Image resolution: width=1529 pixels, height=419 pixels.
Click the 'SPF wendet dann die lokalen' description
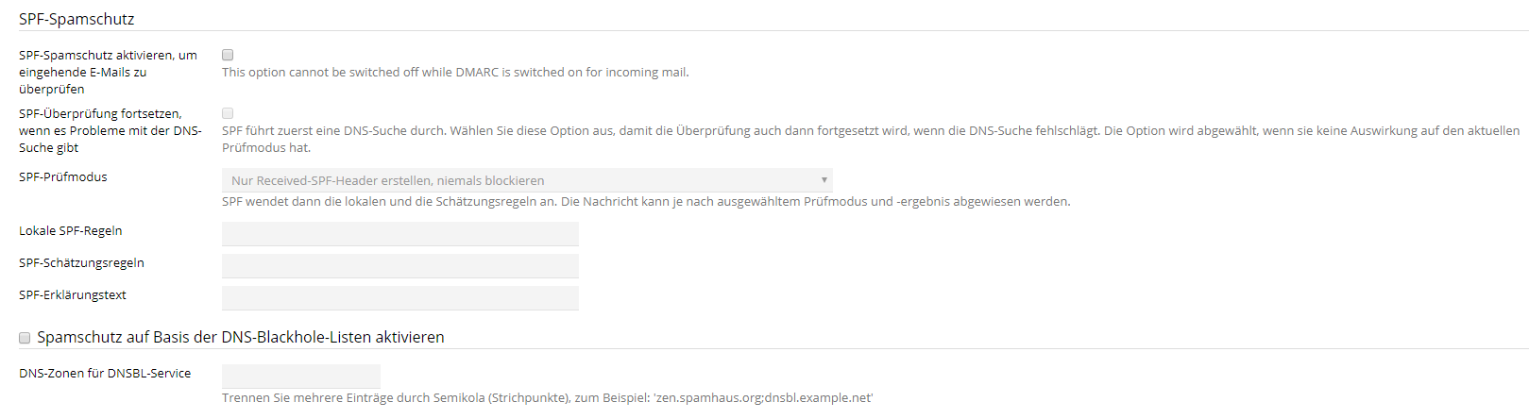point(646,201)
